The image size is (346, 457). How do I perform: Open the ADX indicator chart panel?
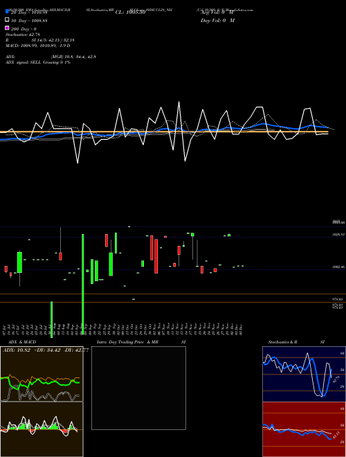tap(42, 374)
